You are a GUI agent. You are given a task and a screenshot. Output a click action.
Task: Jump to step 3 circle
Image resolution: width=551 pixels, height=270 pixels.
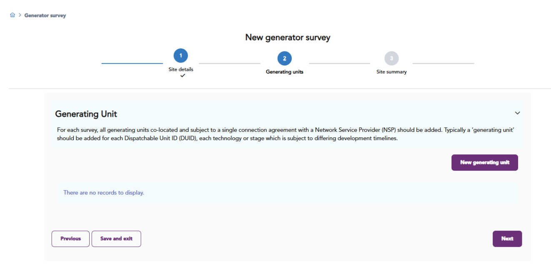click(391, 58)
